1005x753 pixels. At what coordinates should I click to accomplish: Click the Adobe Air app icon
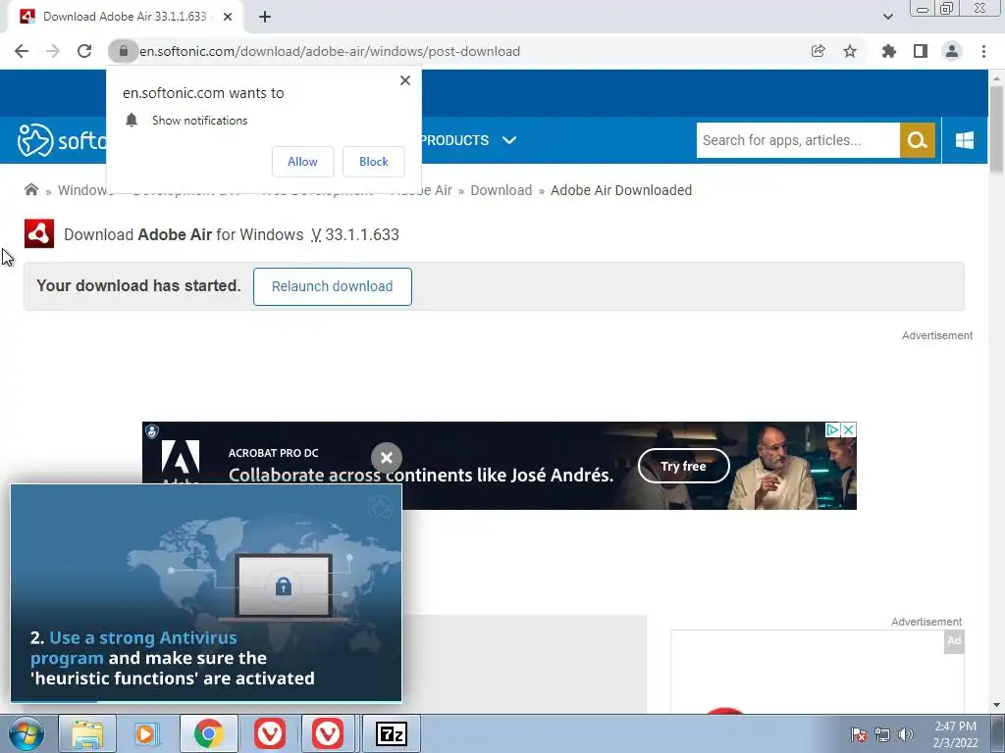(39, 233)
